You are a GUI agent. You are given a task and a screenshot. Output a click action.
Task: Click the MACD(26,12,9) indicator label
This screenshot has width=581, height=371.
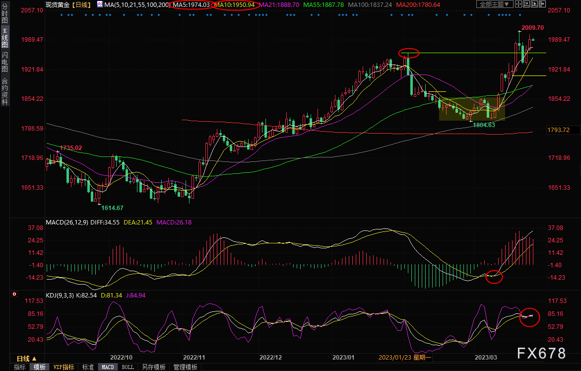point(66,222)
